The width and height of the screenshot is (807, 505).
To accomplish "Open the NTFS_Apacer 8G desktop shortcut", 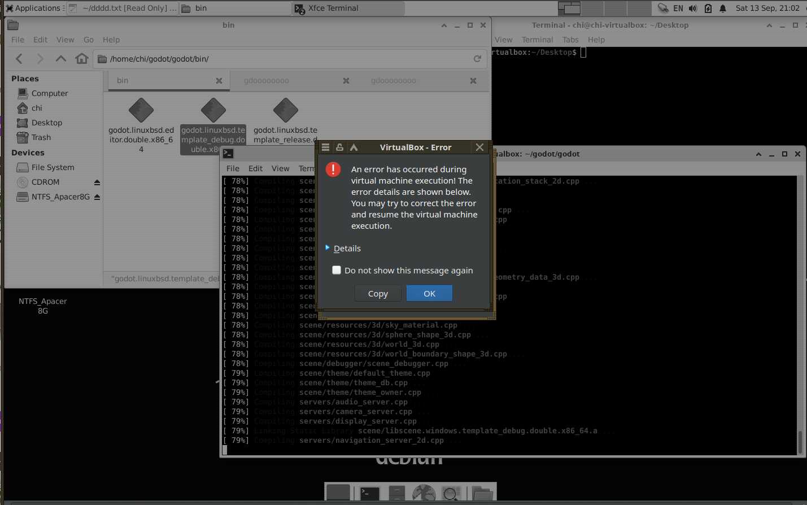I will (42, 306).
